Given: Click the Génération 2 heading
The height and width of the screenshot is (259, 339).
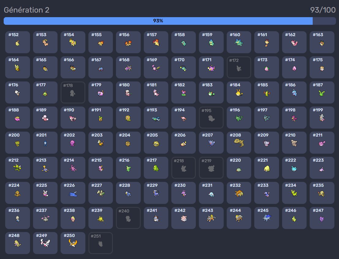Looking at the screenshot, I should coord(27,10).
